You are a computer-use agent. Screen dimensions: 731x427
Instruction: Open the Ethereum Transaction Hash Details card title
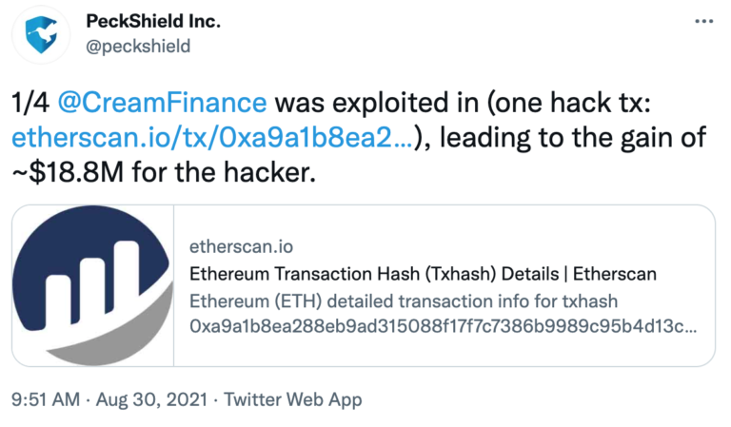coord(423,274)
